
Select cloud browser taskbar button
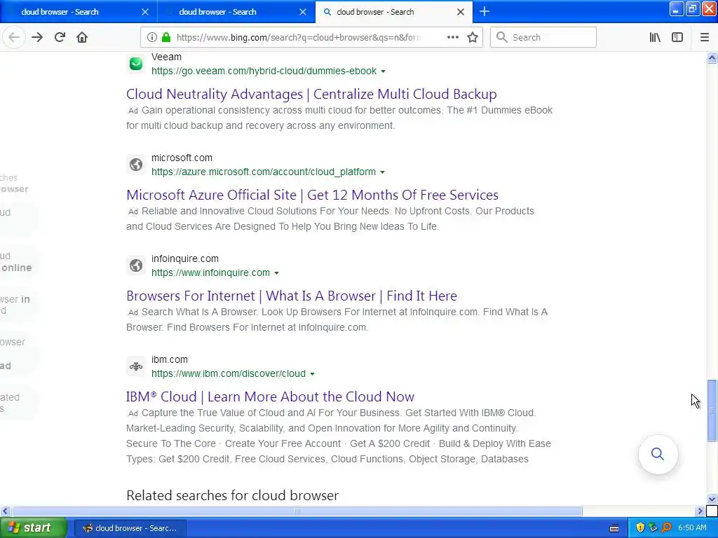[130, 528]
